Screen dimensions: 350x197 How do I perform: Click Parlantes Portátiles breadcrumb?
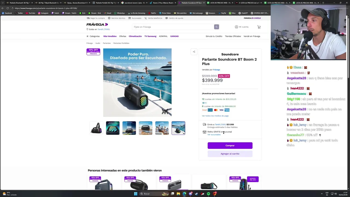click(121, 43)
